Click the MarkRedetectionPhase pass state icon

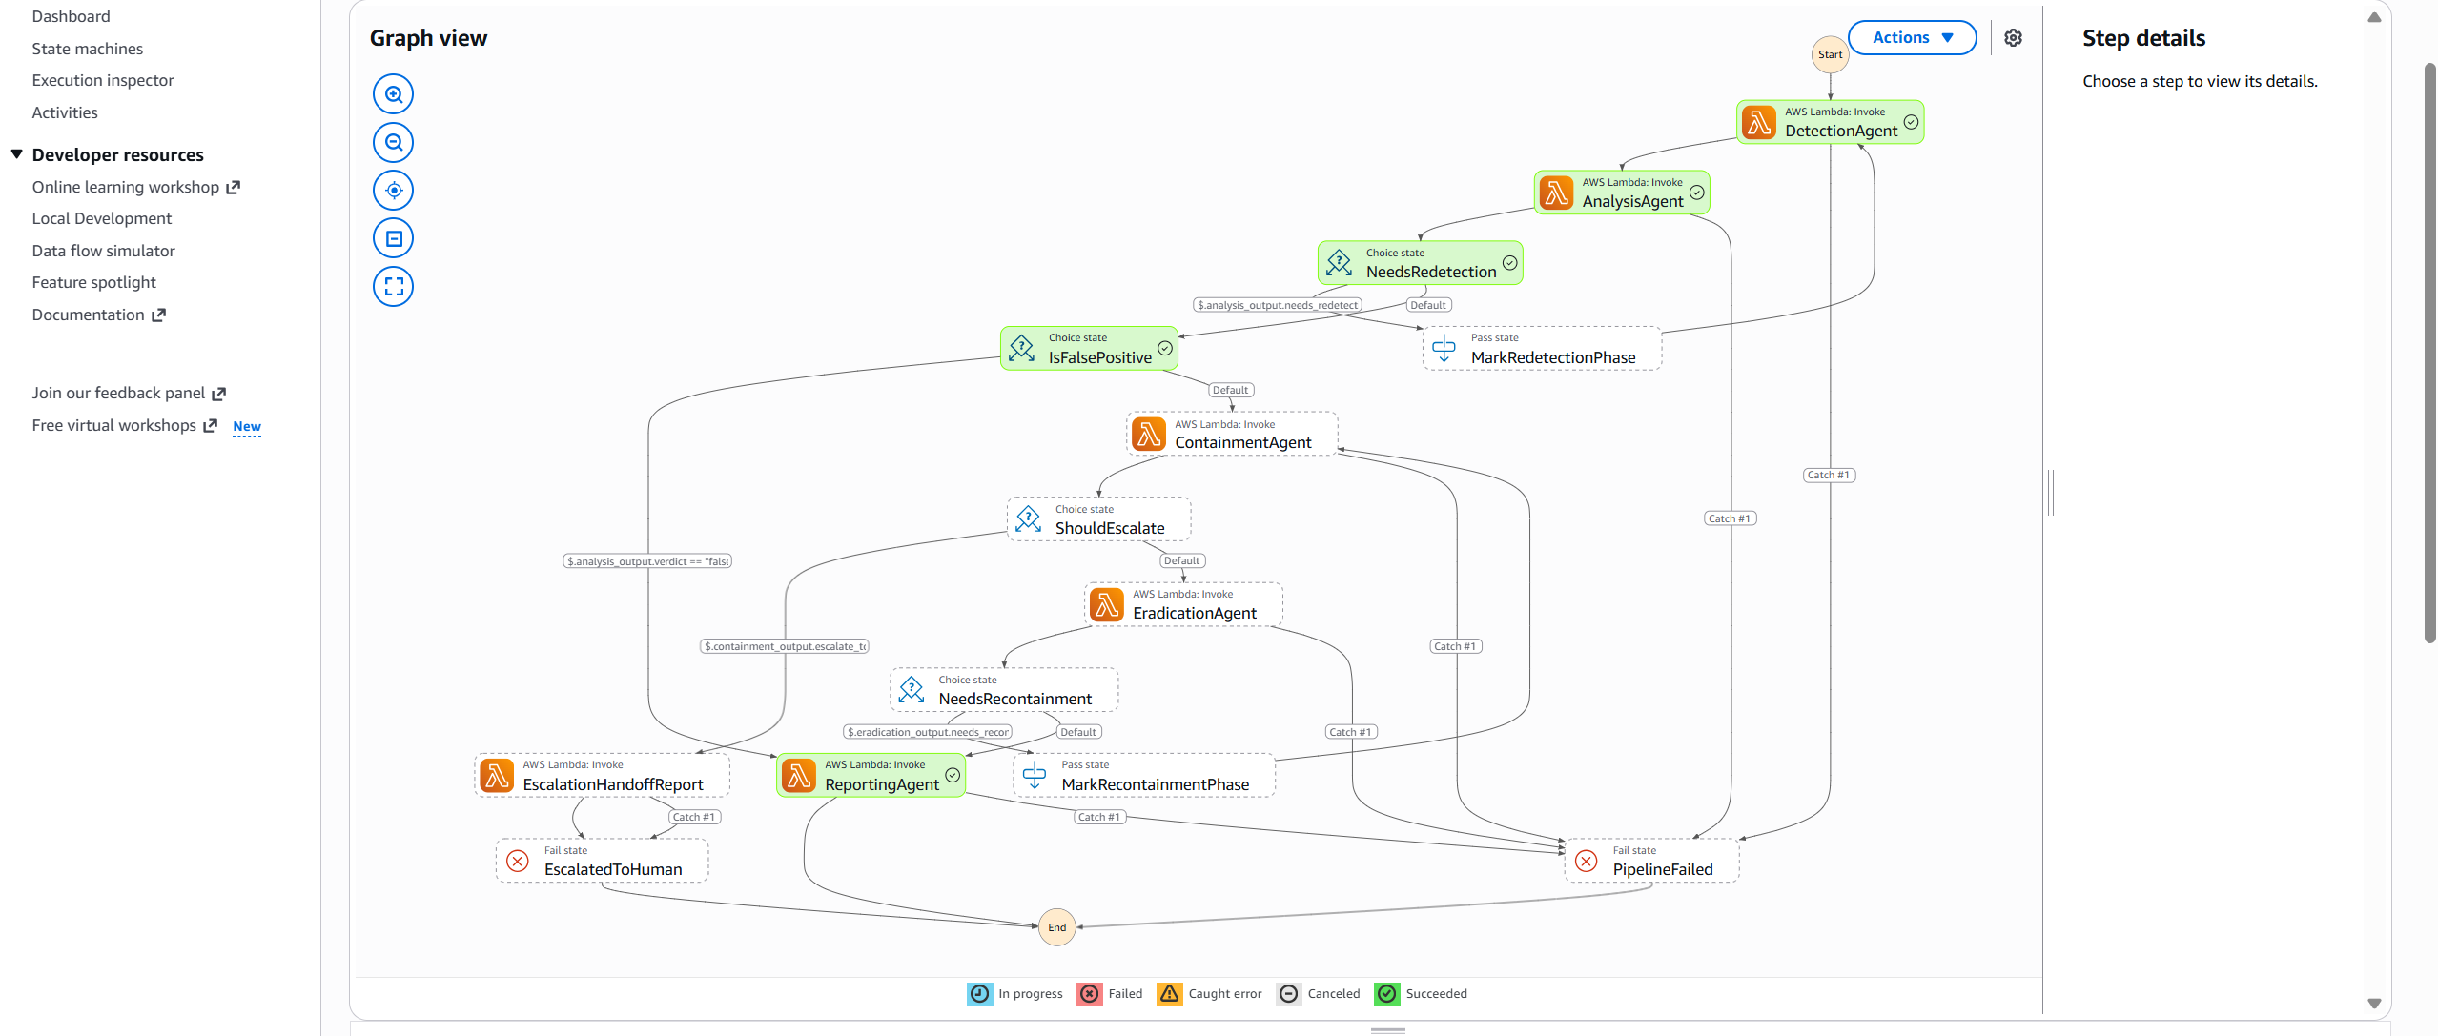click(x=1444, y=349)
